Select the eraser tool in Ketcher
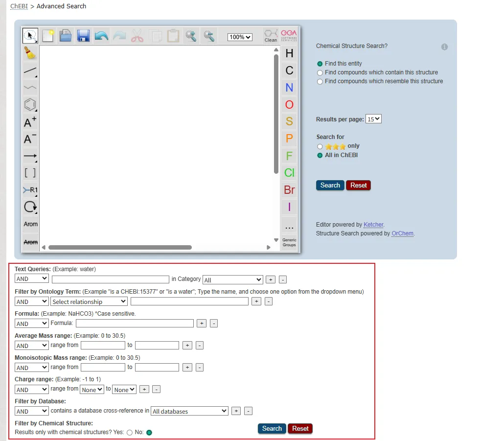Screen dimensions: 480x441 click(30, 53)
